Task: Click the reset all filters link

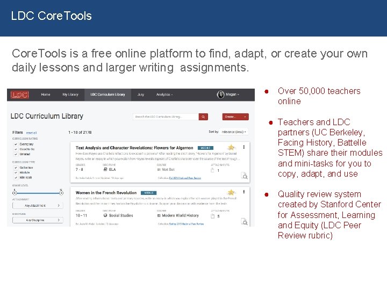Action: pos(31,133)
